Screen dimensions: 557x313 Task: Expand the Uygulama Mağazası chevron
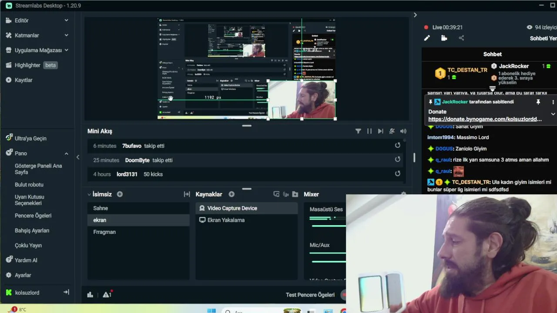tap(66, 50)
